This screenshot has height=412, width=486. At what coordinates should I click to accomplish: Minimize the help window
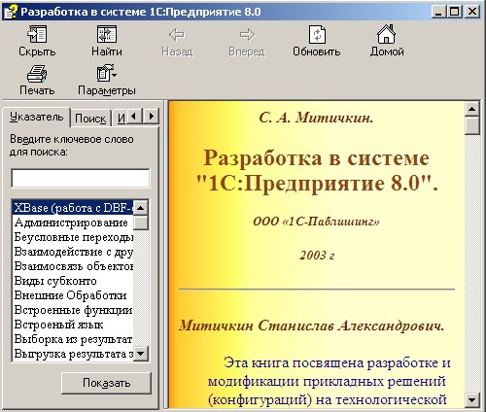438,12
